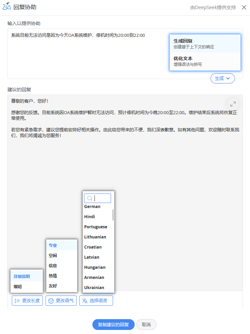The image size is (250, 334).
Task: Expand the suggested reply to full view
Action: pyautogui.click(x=233, y=104)
